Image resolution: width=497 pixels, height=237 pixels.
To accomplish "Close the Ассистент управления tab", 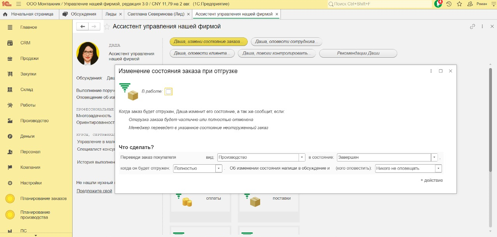I will pos(277,14).
